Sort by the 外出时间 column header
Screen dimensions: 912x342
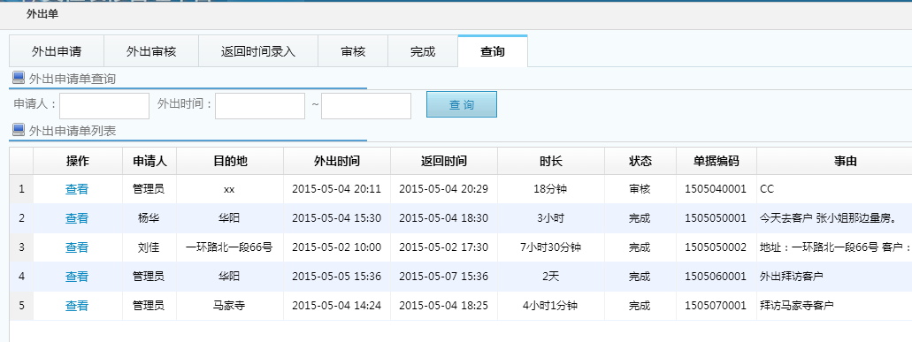337,161
